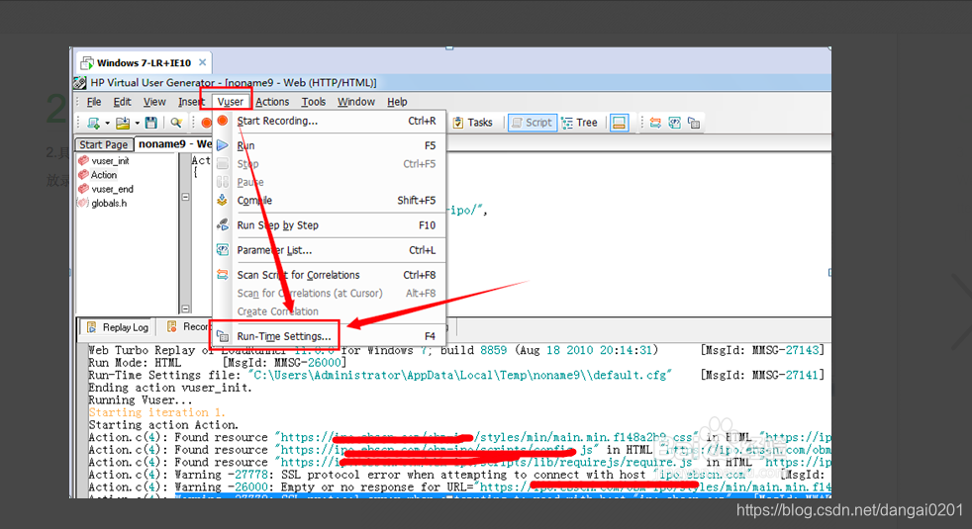Switch to Script view
972x529 pixels.
pos(532,123)
